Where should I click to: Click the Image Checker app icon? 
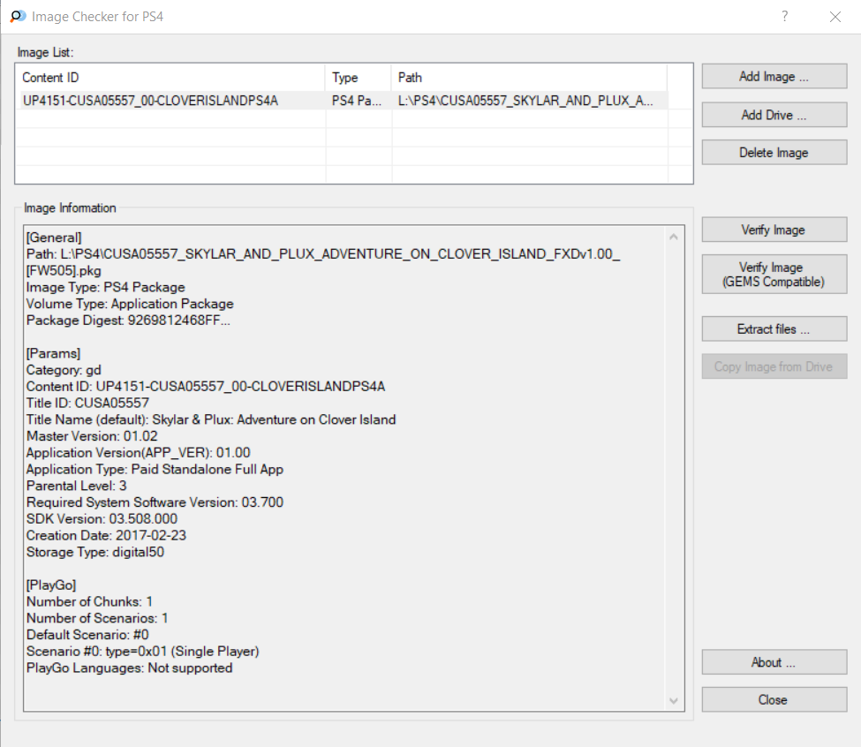[x=19, y=17]
